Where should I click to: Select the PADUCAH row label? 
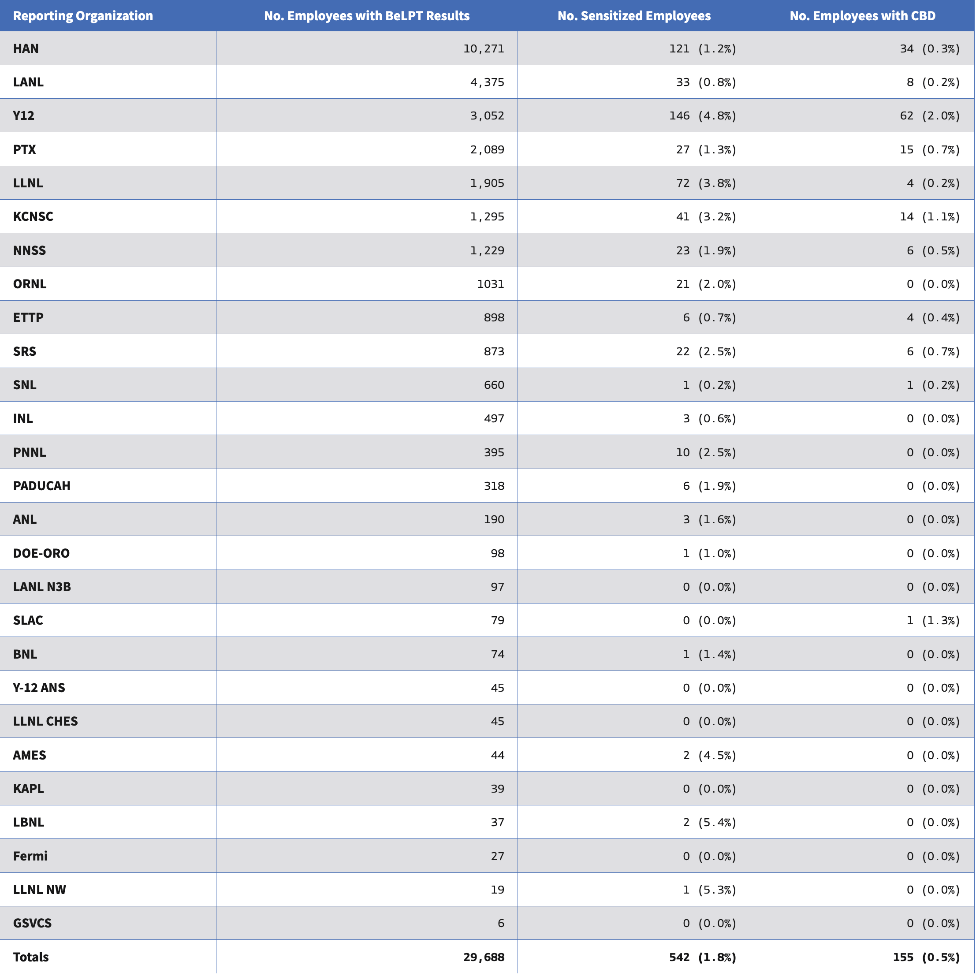click(x=42, y=486)
